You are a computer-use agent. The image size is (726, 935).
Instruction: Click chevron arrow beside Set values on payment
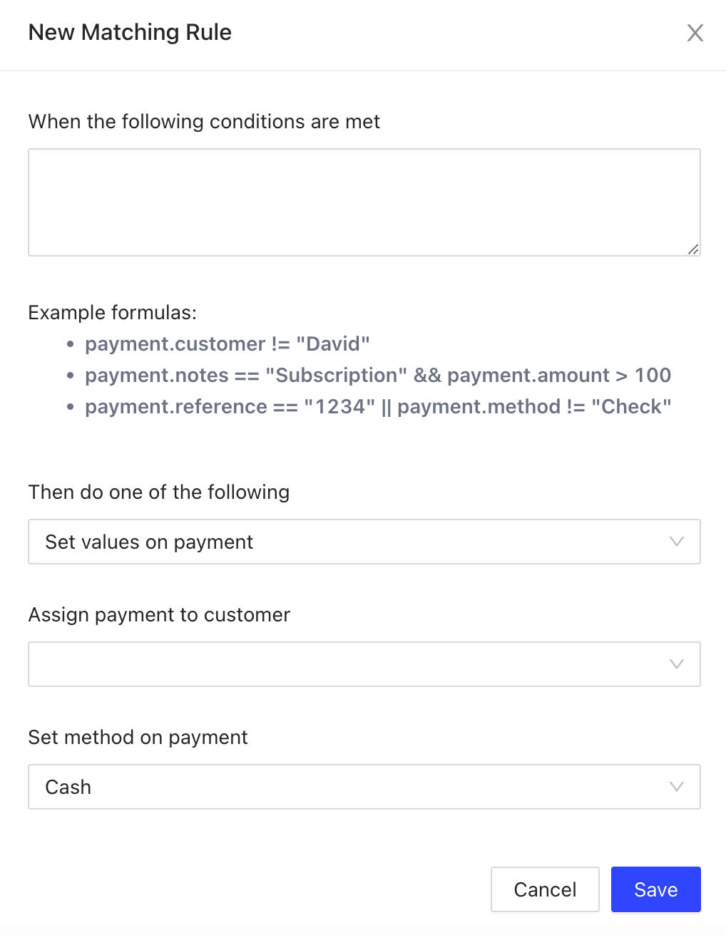(x=677, y=542)
